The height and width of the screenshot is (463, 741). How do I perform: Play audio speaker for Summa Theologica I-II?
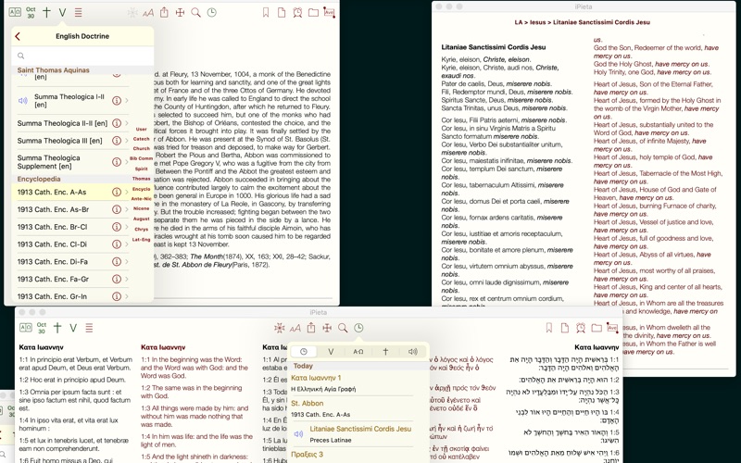(x=22, y=101)
